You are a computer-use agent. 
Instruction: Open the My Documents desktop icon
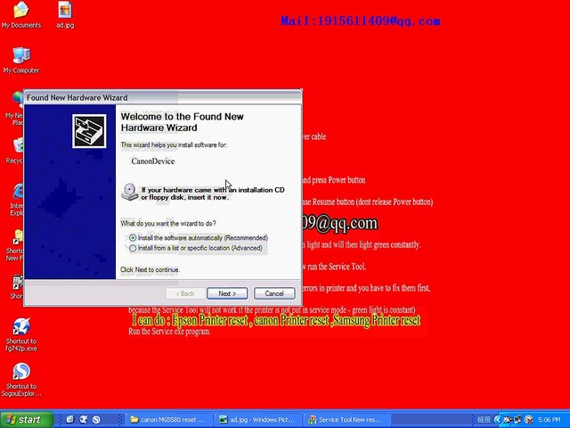(21, 14)
